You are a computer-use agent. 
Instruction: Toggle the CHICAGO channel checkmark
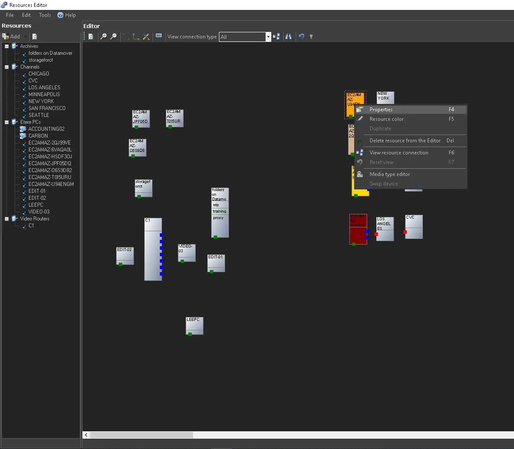click(x=24, y=74)
